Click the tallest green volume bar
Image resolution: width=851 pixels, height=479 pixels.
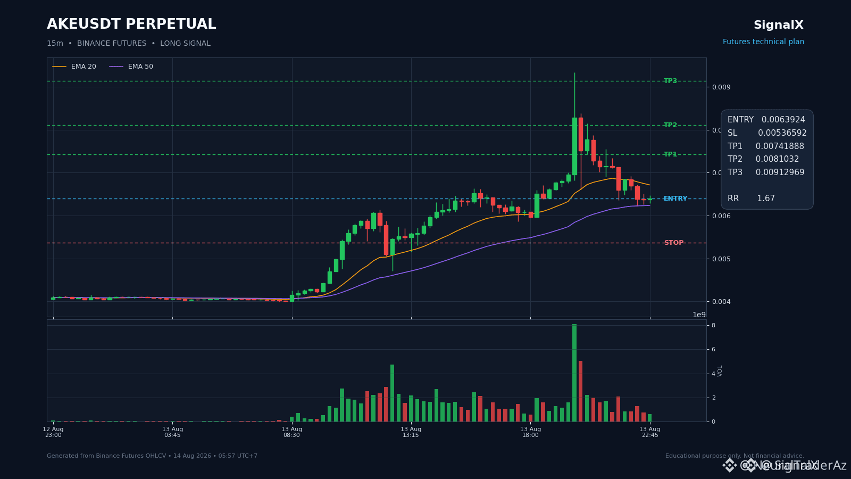click(574, 373)
